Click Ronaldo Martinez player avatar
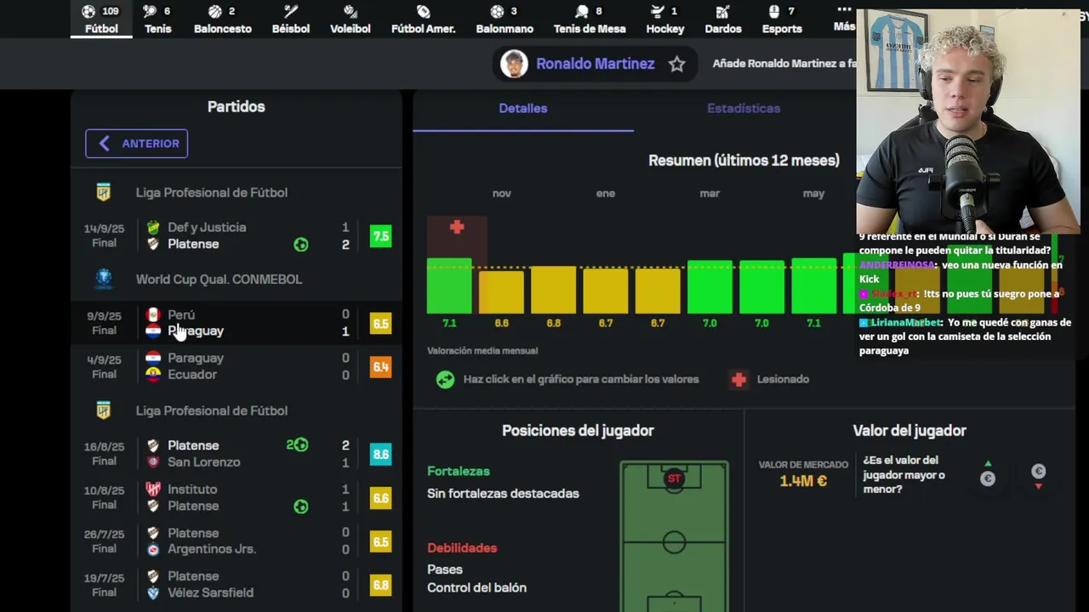Viewport: 1089px width, 612px height. (513, 64)
